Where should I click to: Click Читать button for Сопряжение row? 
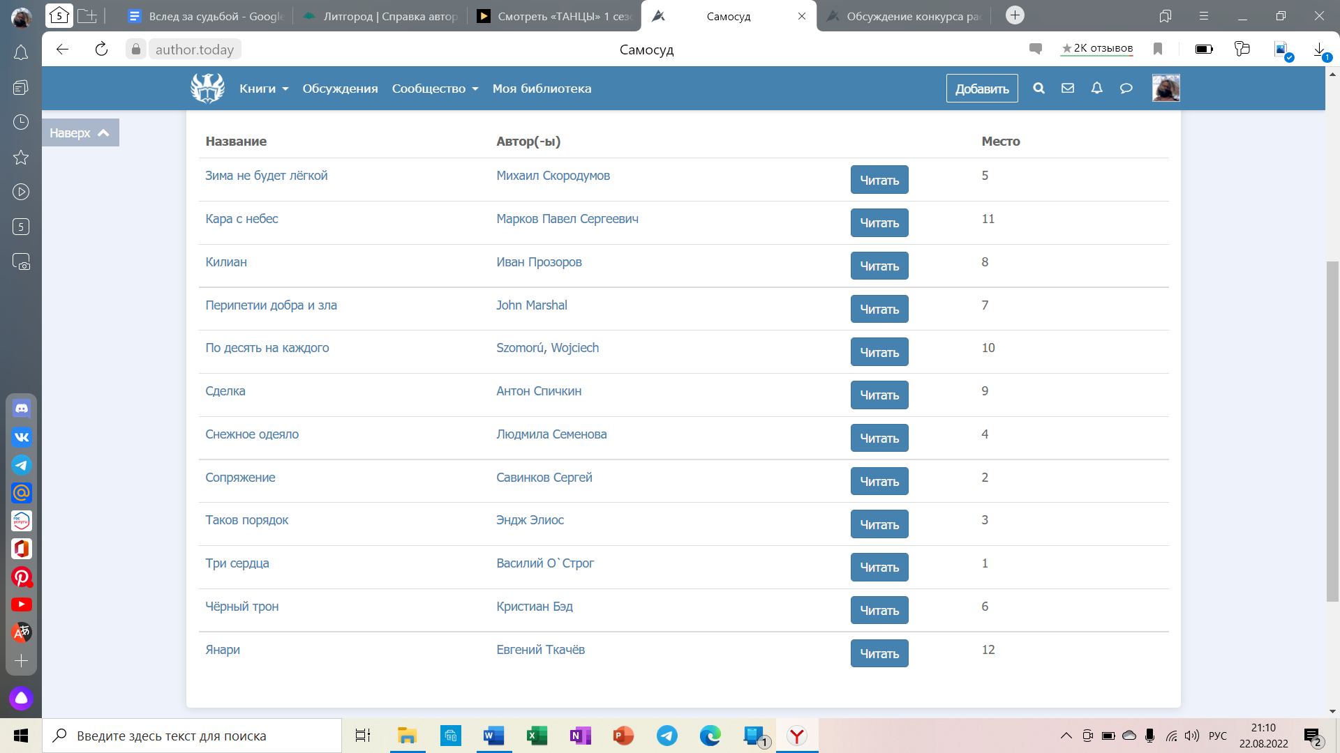coord(879,481)
